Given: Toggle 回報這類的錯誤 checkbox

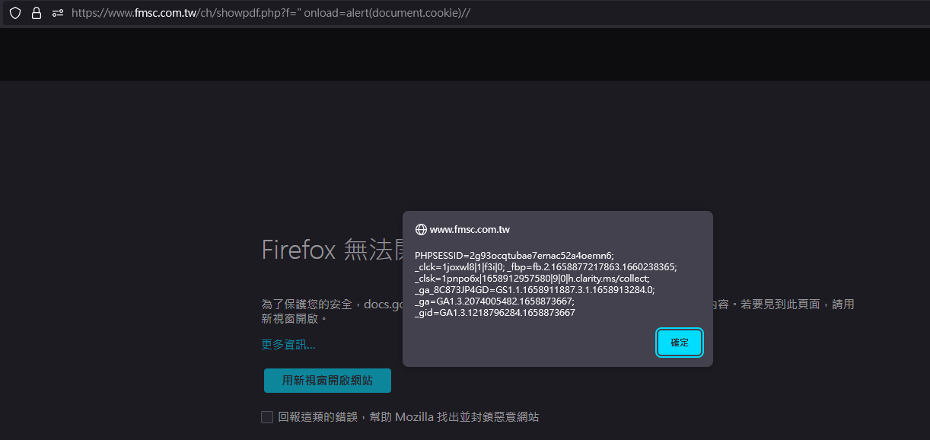Looking at the screenshot, I should pyautogui.click(x=267, y=417).
